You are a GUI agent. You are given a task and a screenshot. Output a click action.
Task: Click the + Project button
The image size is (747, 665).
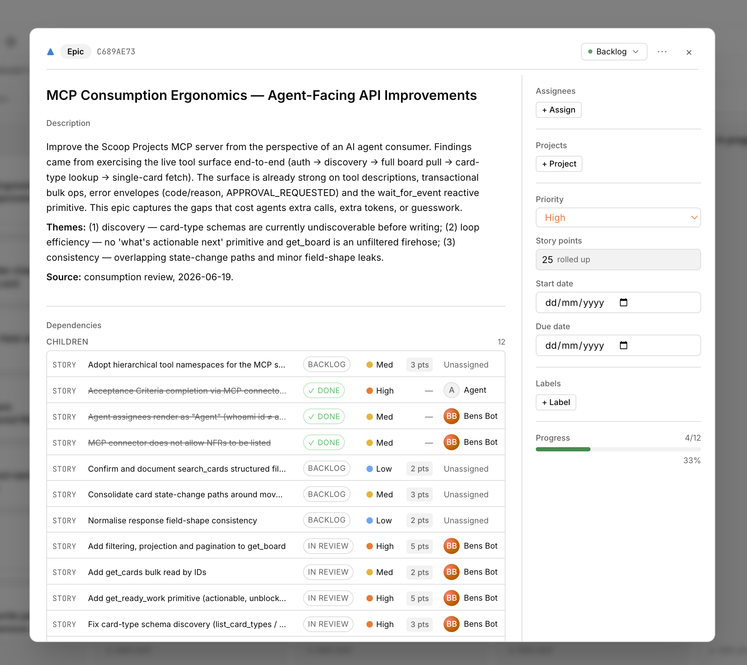coord(559,164)
